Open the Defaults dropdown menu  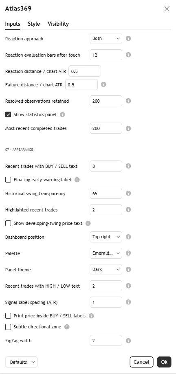[x=22, y=362]
